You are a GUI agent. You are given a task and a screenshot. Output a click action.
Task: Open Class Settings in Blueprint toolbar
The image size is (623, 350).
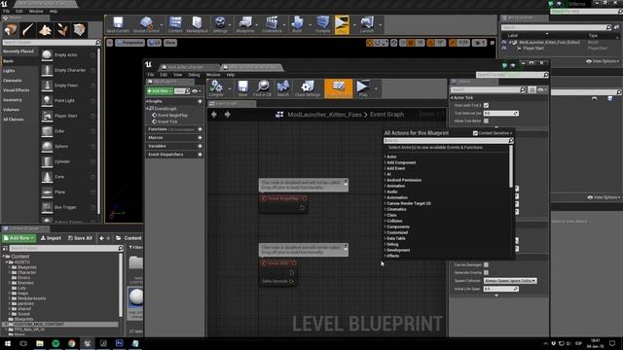click(308, 88)
